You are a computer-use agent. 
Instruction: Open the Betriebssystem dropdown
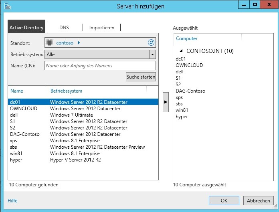[x=152, y=55]
